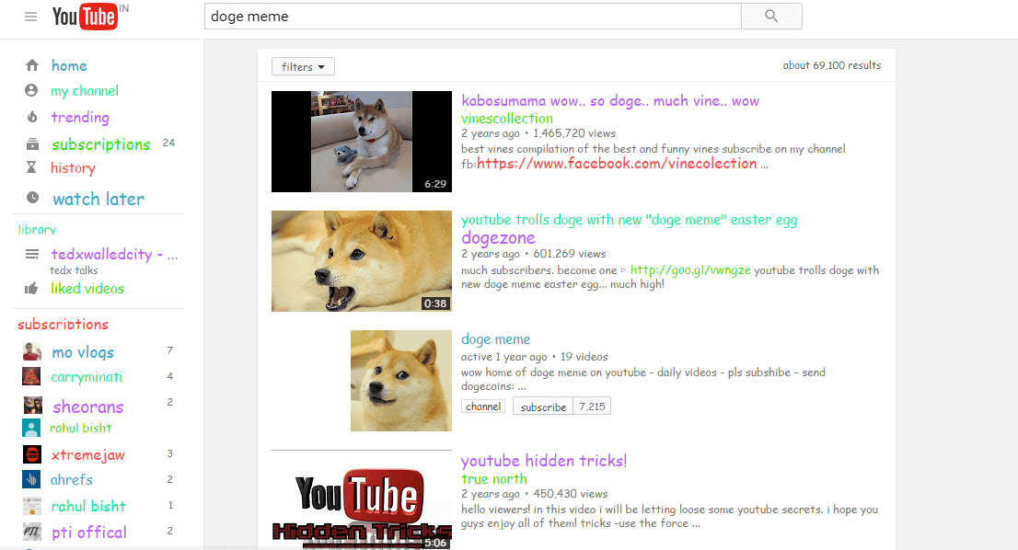Click the my channel profile icon
The height and width of the screenshot is (550, 1018).
31,90
